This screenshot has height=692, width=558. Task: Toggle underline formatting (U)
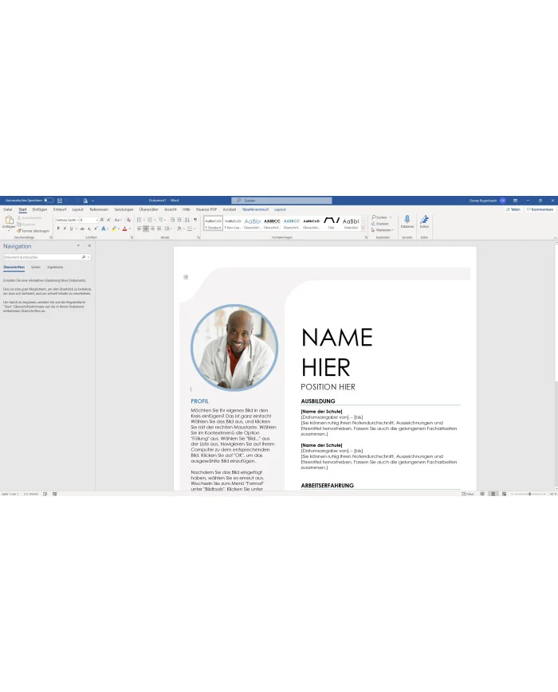coord(71,229)
